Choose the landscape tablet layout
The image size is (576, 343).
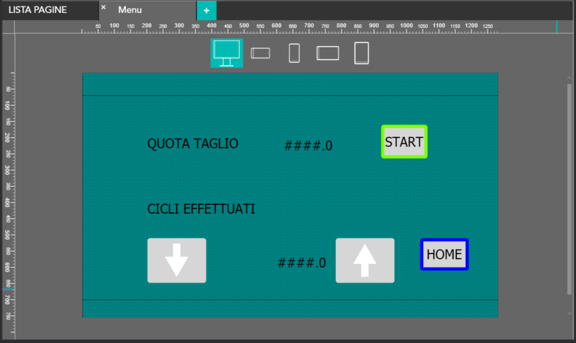click(328, 53)
